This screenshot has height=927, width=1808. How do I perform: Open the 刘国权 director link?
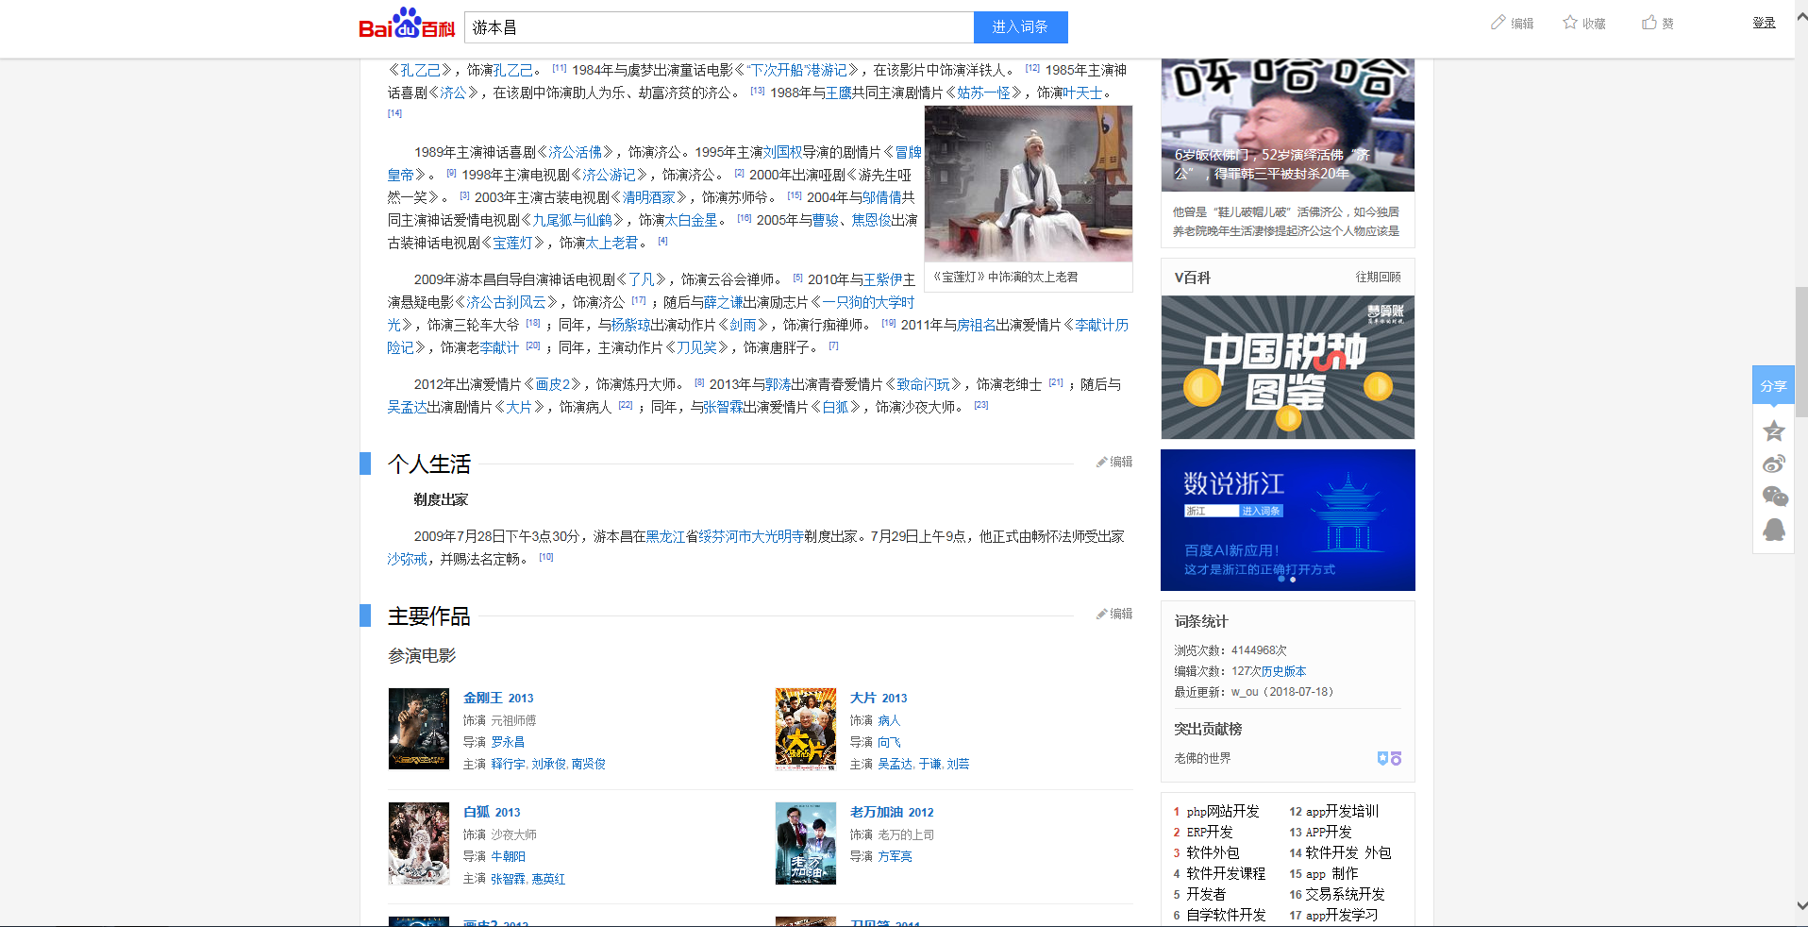(x=782, y=152)
